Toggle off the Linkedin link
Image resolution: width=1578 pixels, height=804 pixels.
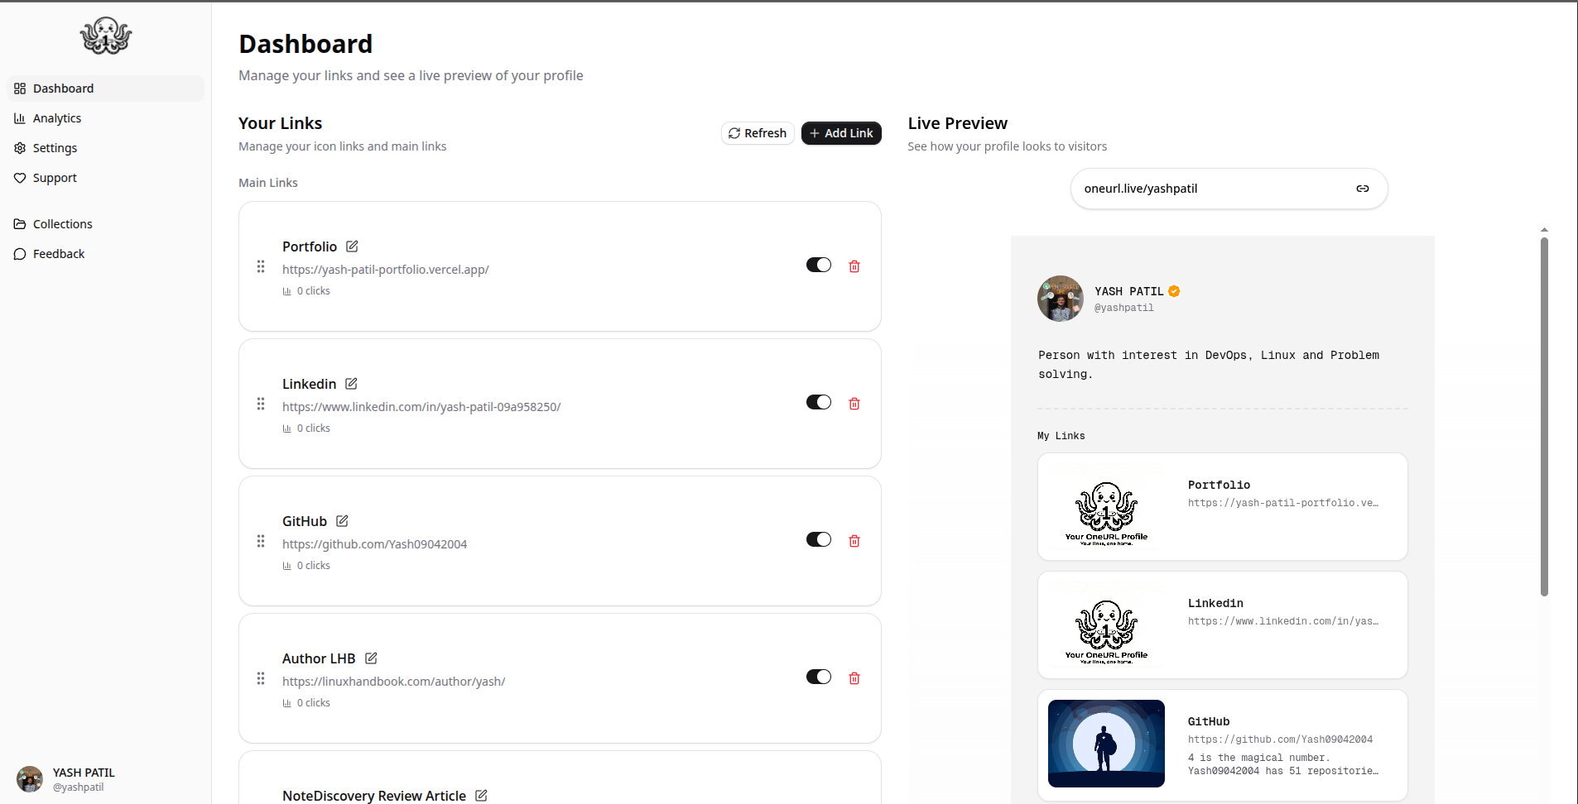click(818, 402)
